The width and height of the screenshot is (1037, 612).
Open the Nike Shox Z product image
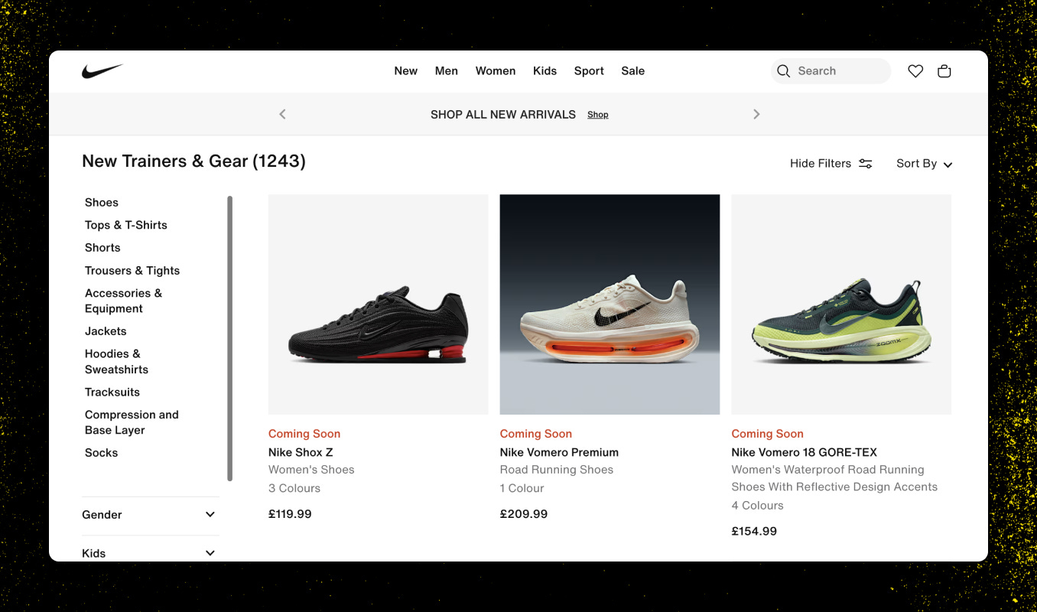(378, 304)
